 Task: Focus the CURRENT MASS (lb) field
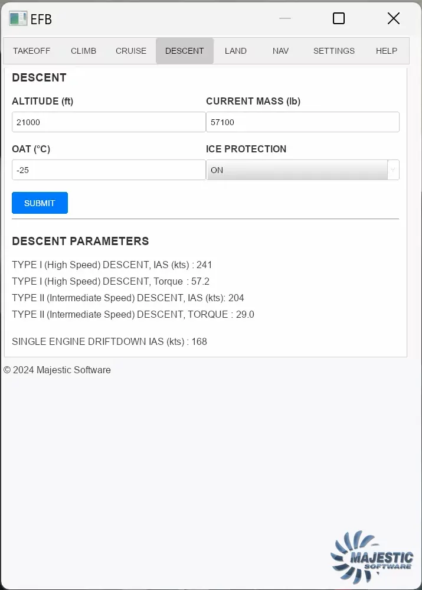click(303, 122)
